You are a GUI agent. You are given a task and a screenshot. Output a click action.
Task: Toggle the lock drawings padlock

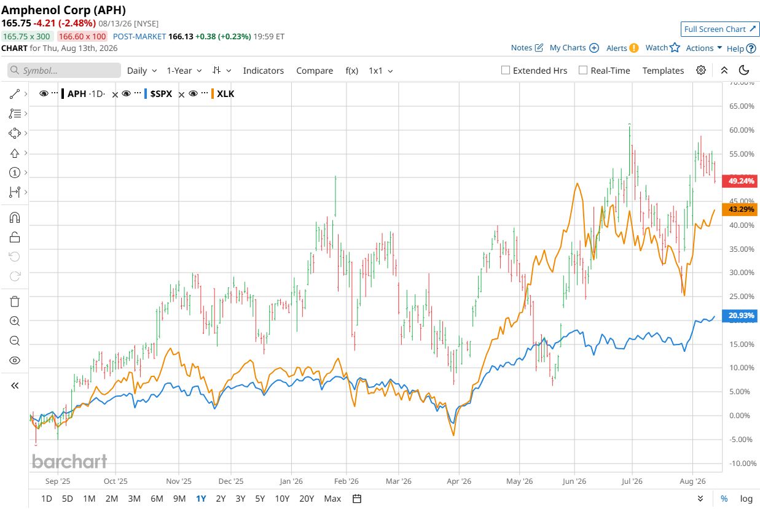(15, 237)
